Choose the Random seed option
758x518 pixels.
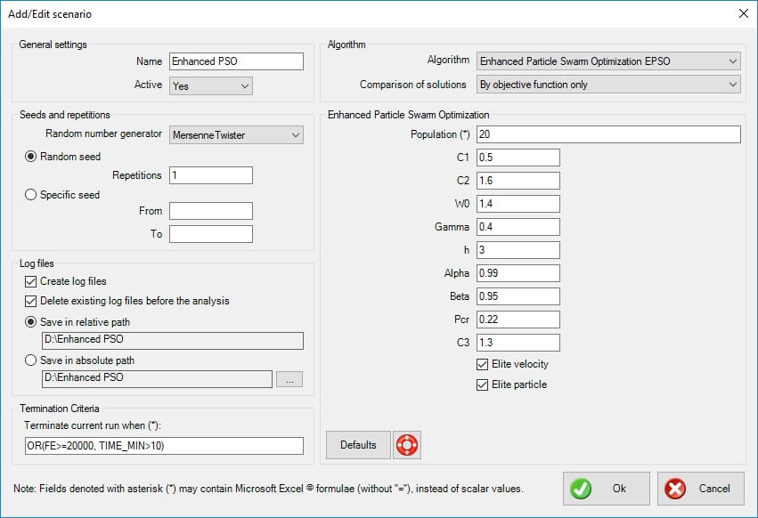tap(31, 156)
